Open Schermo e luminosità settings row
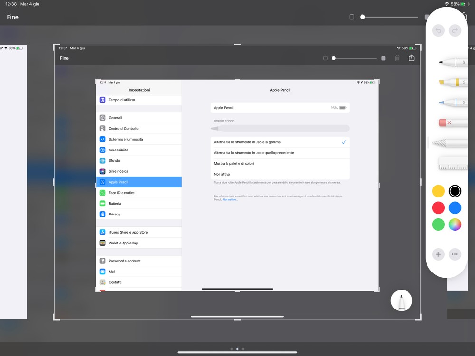The width and height of the screenshot is (475, 356). pyautogui.click(x=139, y=139)
